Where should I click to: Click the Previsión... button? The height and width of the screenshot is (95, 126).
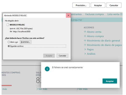coord(81,5)
